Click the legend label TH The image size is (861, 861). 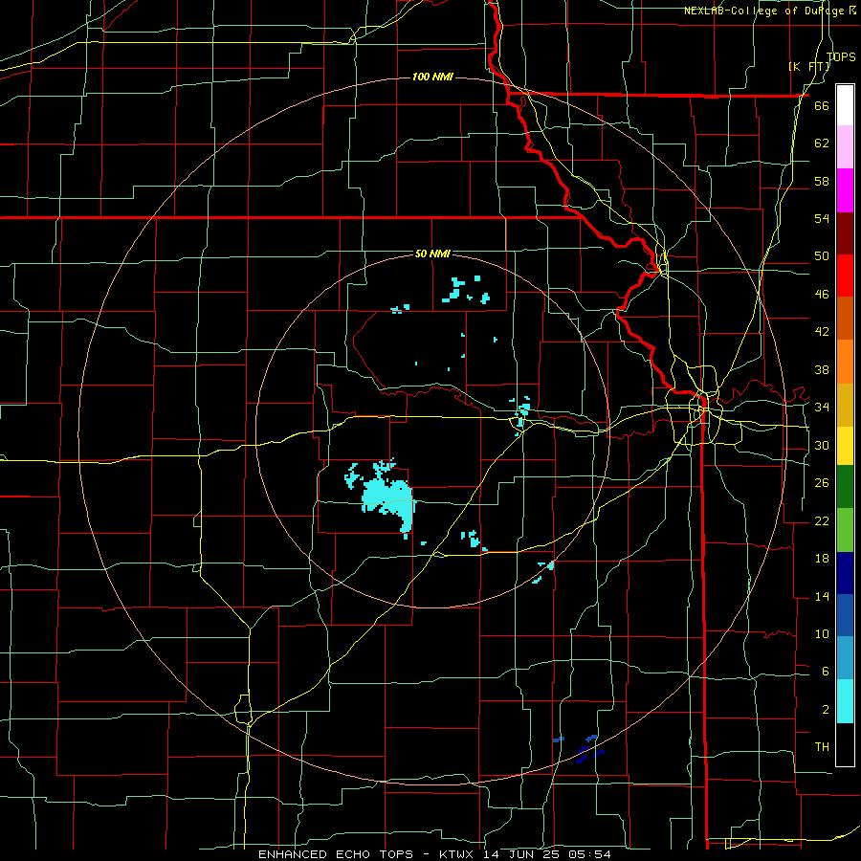point(822,746)
